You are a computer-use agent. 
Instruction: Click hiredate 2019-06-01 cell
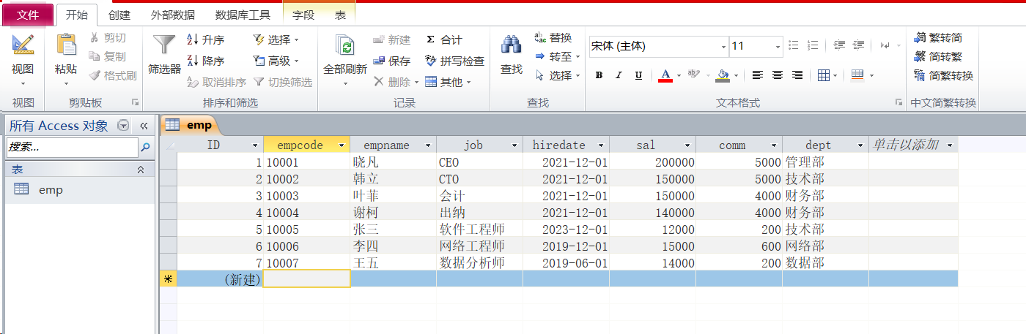(x=566, y=262)
